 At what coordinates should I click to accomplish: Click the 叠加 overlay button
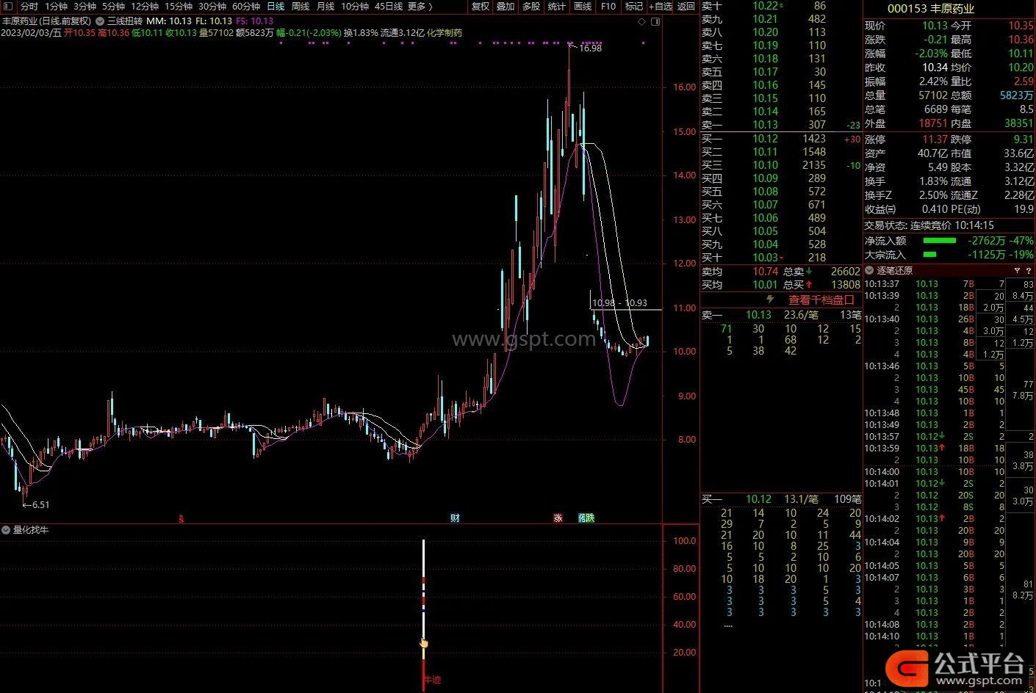506,6
